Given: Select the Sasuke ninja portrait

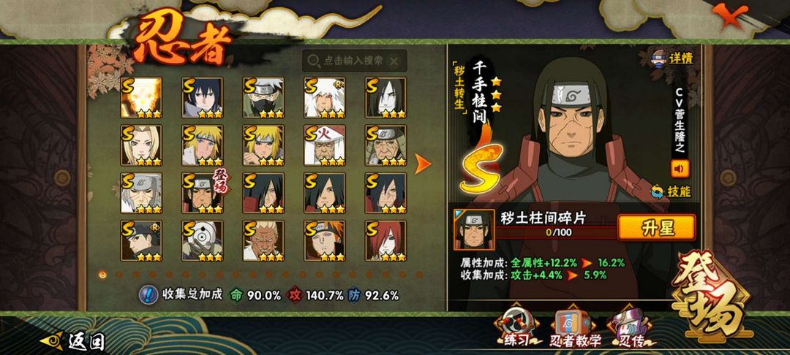Looking at the screenshot, I should pos(203,98).
